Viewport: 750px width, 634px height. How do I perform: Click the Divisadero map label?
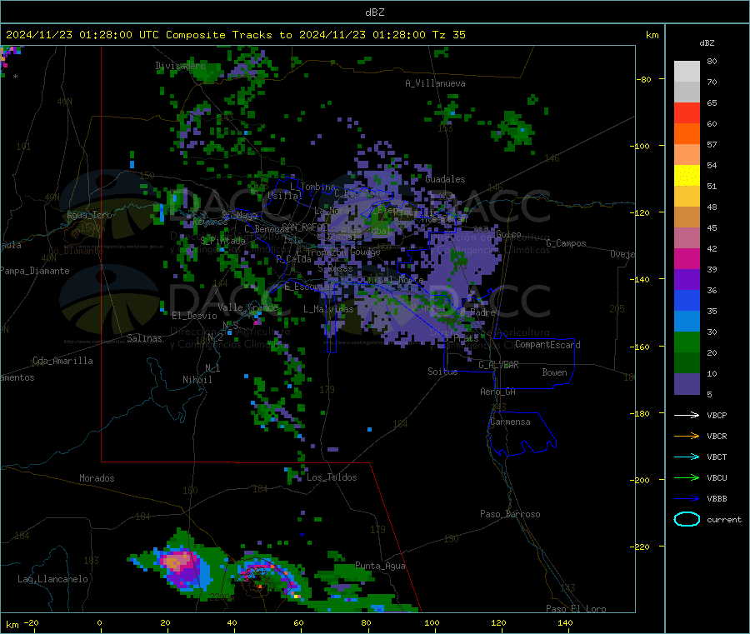pos(180,66)
